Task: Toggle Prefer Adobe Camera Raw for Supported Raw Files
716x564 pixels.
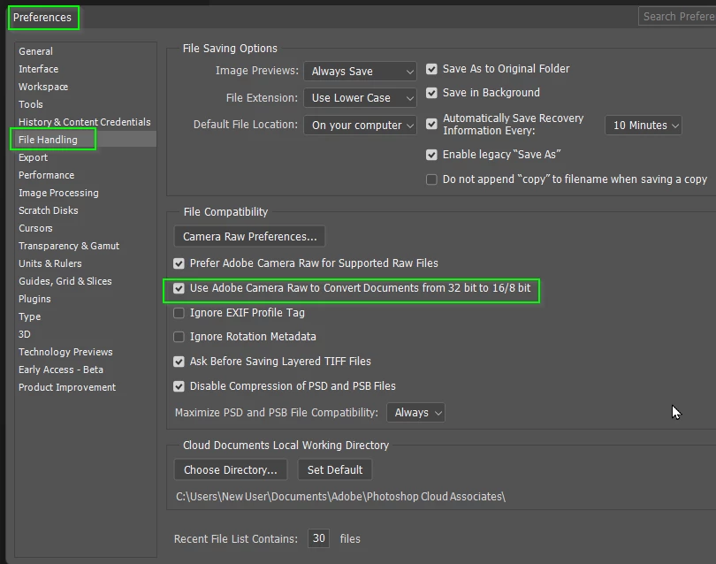Action: coord(179,263)
